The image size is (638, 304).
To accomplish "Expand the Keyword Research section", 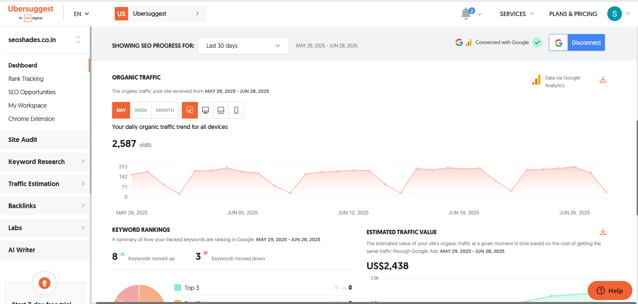I will point(45,162).
